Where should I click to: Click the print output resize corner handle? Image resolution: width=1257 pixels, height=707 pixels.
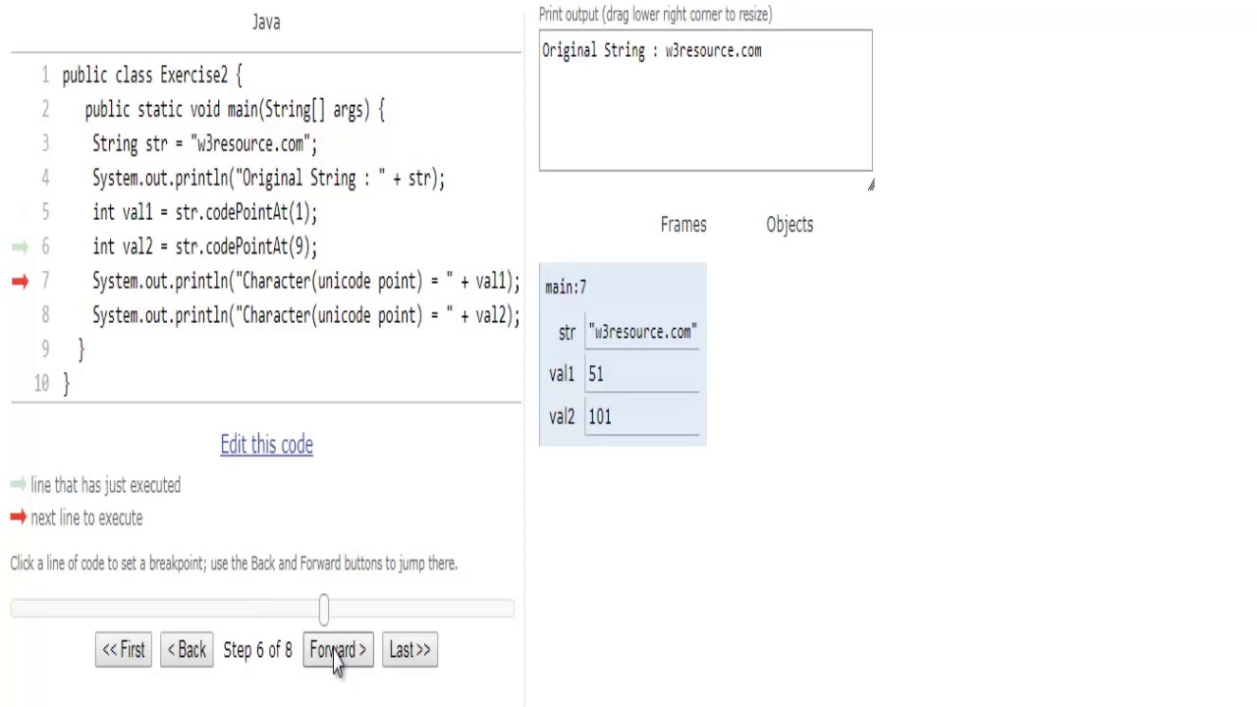(870, 185)
